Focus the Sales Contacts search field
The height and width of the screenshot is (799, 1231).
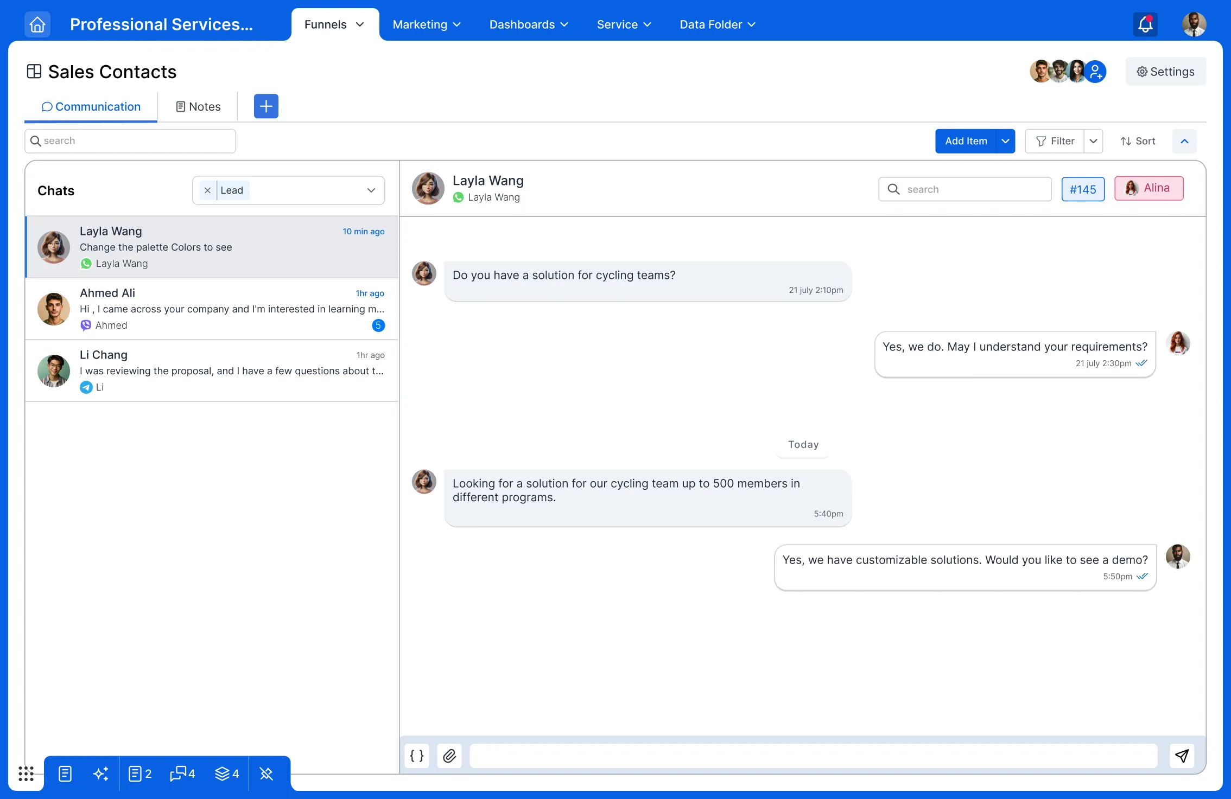[x=130, y=141]
